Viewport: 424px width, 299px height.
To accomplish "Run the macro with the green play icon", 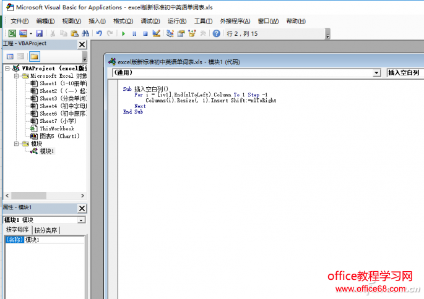I will 124,34.
